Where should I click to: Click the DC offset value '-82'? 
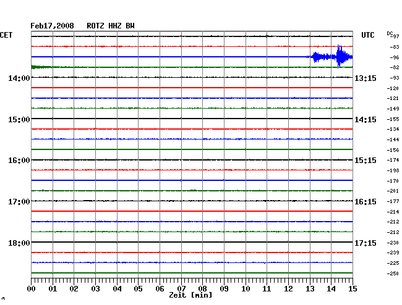pyautogui.click(x=395, y=67)
